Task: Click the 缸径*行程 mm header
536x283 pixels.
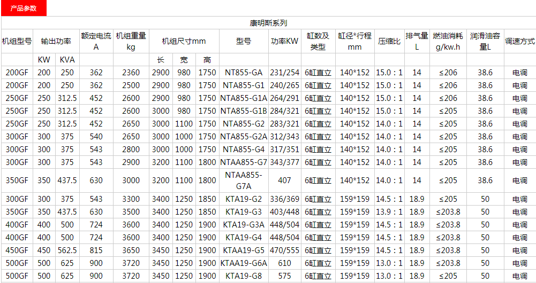Action: tap(355, 41)
